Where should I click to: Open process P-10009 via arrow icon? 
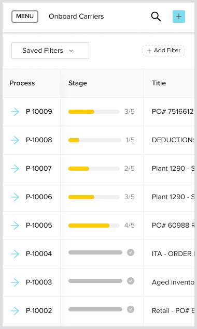(15, 112)
